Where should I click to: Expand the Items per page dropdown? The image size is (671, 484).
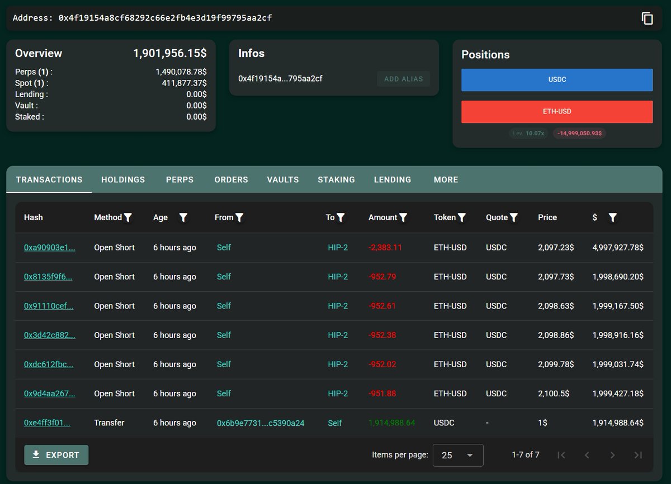click(459, 455)
